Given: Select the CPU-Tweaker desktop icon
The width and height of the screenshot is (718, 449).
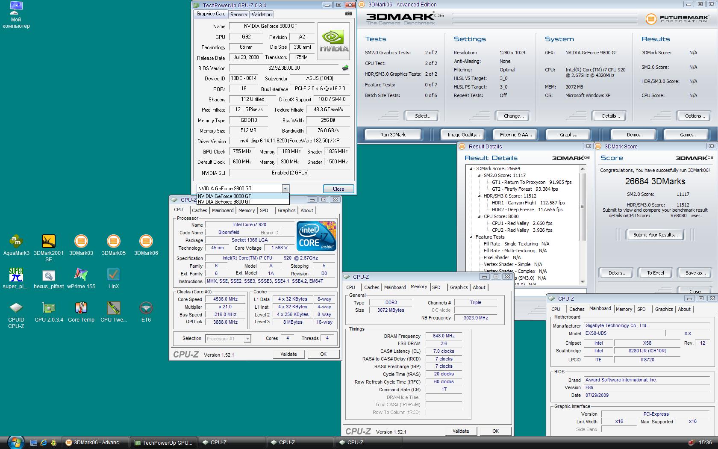Looking at the screenshot, I should click(114, 312).
